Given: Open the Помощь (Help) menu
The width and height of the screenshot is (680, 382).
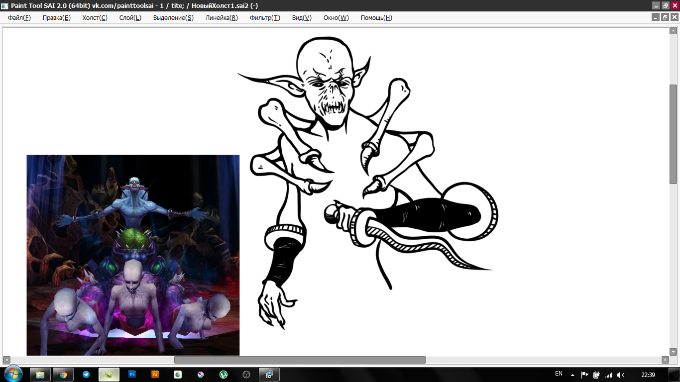Looking at the screenshot, I should 376,18.
